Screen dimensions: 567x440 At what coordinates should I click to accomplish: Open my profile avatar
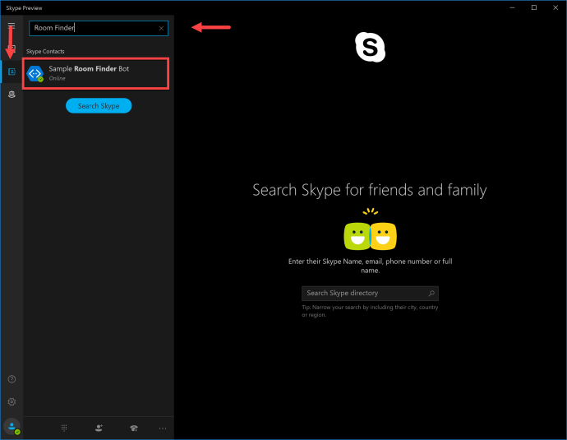12,427
